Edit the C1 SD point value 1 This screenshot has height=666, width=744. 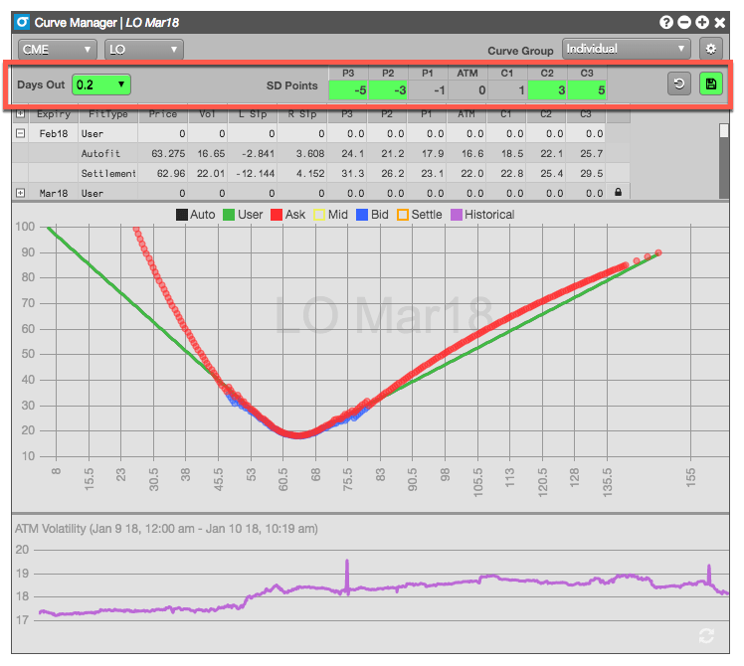pyautogui.click(x=507, y=90)
